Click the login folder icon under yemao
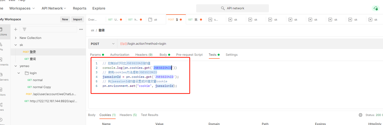Viewport: 383px width, 125px height. tap(27, 73)
